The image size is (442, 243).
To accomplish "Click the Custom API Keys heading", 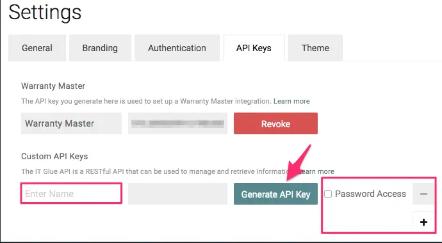I will point(54,157).
